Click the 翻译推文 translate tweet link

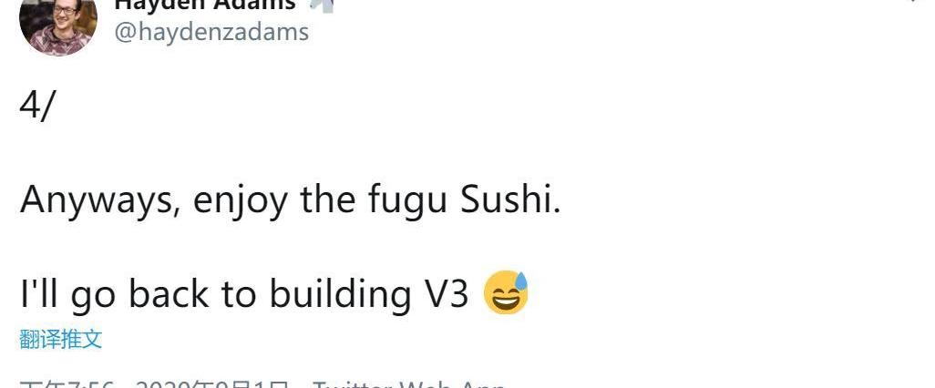pyautogui.click(x=60, y=340)
